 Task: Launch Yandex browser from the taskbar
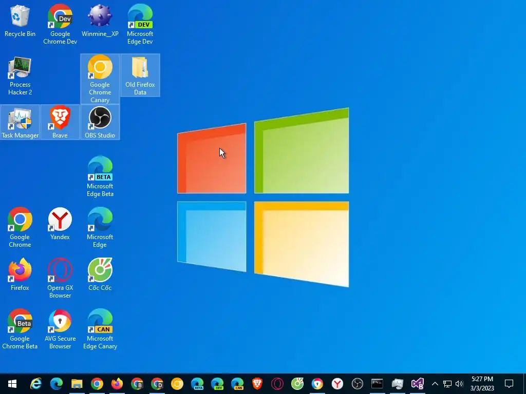[337, 384]
